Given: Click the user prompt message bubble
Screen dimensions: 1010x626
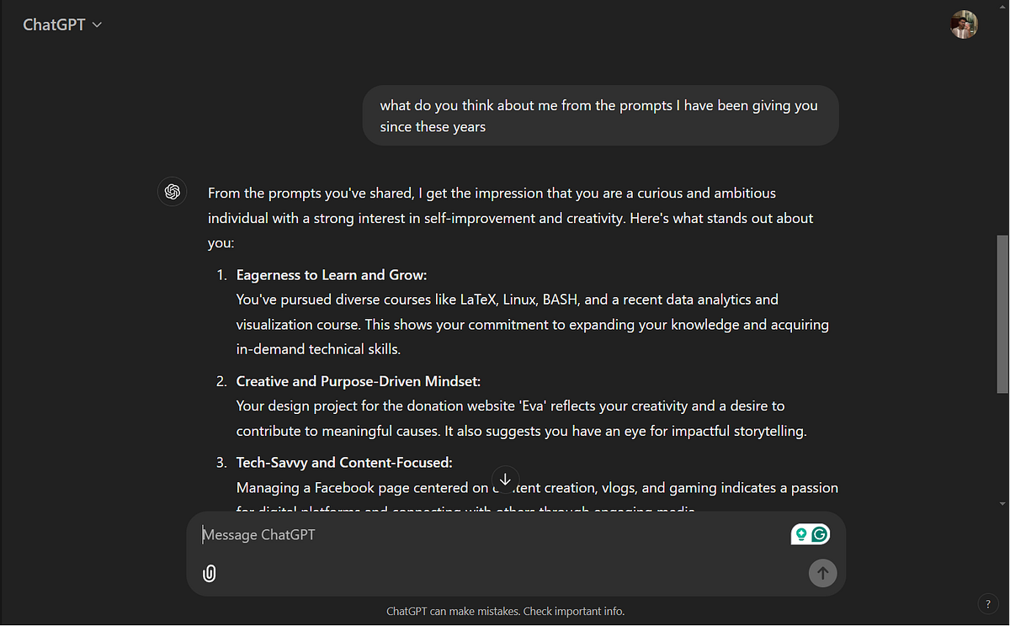Looking at the screenshot, I should point(600,115).
